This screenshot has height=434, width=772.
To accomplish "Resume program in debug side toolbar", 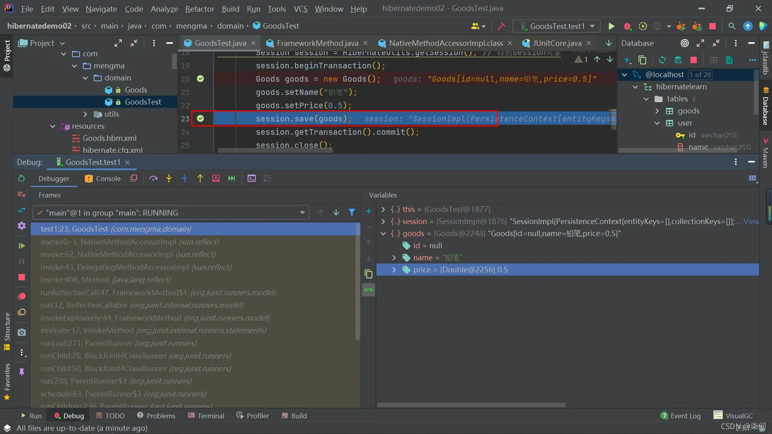I will click(x=22, y=246).
